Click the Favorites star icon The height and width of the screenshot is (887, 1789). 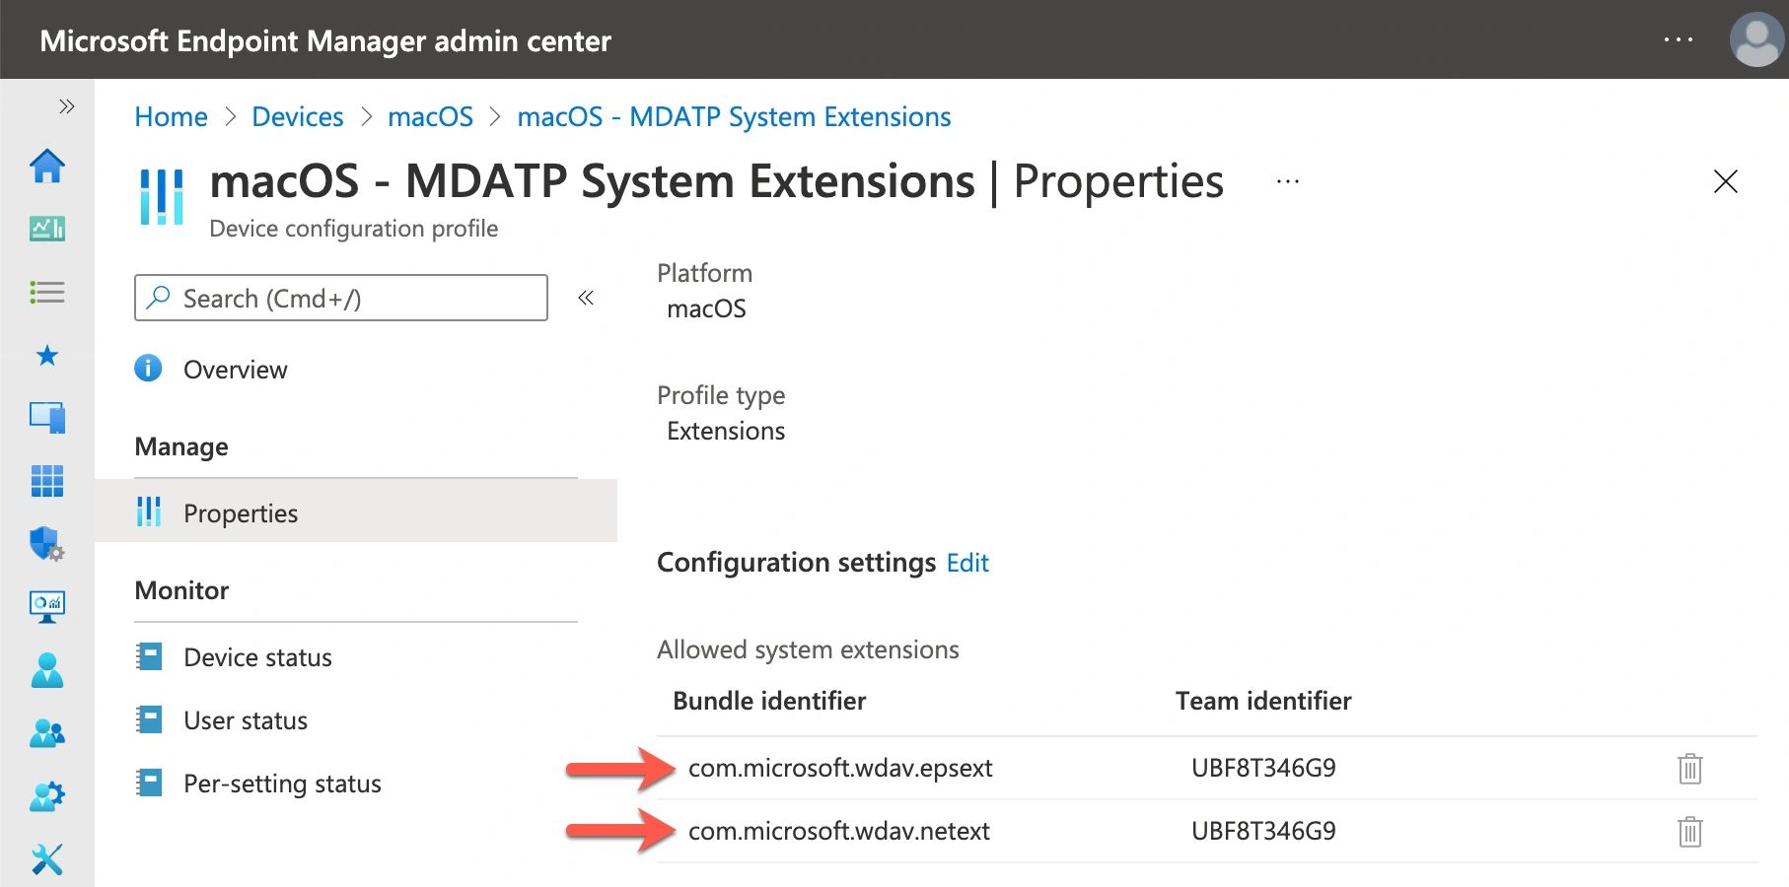[x=47, y=356]
